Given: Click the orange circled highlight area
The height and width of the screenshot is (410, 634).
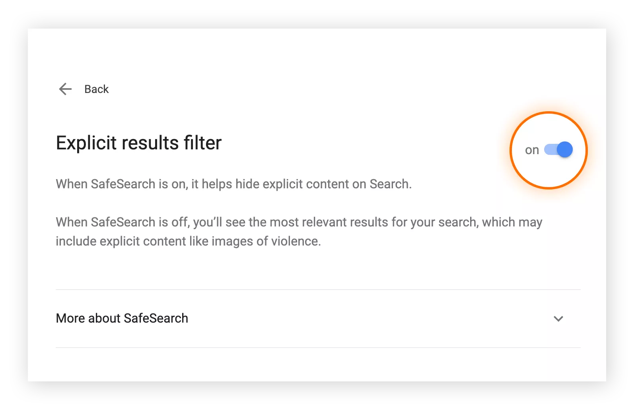Looking at the screenshot, I should coord(549,150).
